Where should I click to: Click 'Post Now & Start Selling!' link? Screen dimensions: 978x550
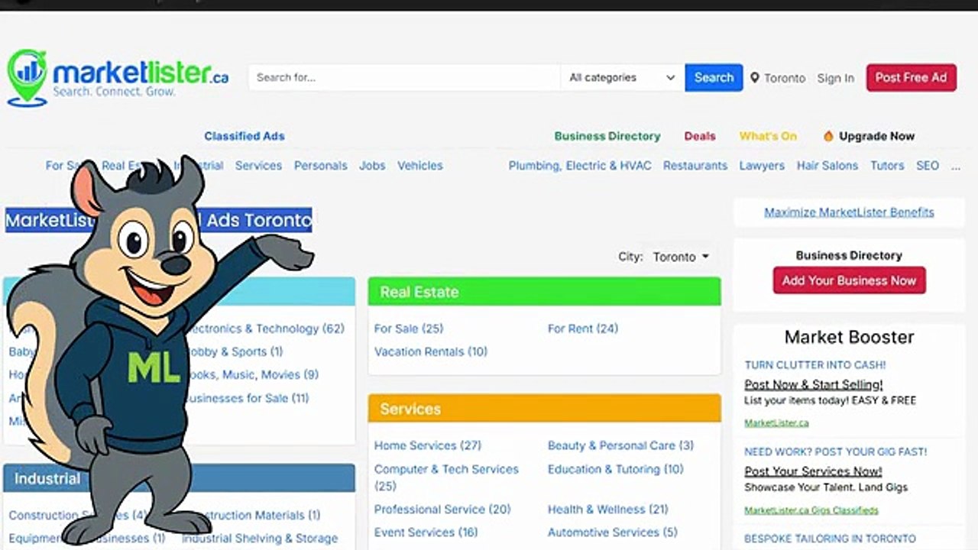coord(814,384)
